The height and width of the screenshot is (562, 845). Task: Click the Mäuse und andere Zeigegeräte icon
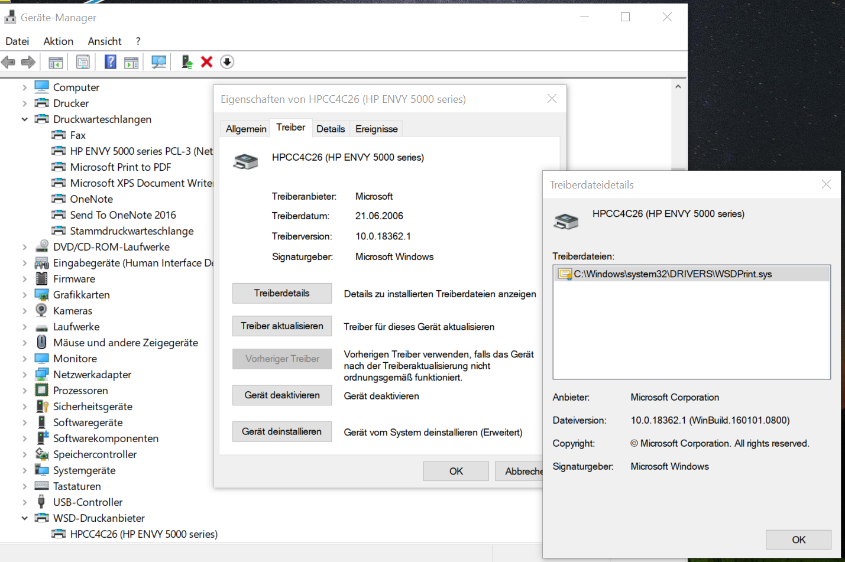click(x=41, y=342)
